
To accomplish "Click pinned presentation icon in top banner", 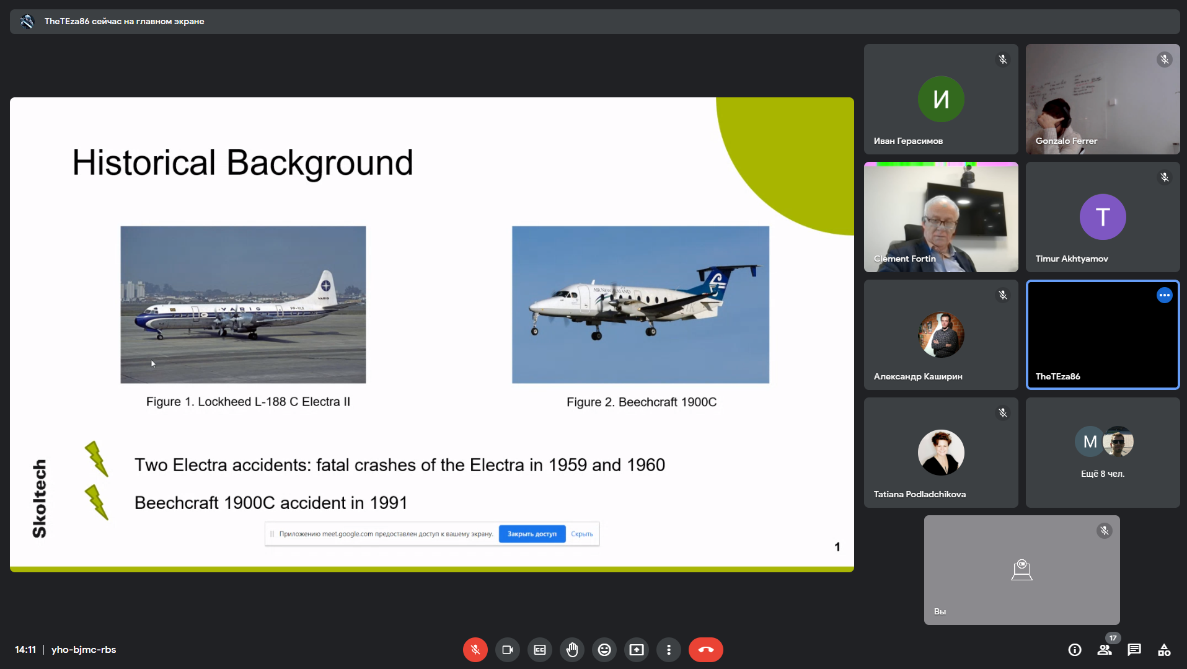I will click(x=27, y=22).
